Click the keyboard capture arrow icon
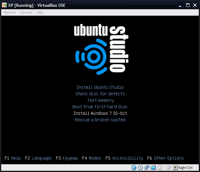Image resolution: width=200 pixels, height=172 pixels. 175,168
